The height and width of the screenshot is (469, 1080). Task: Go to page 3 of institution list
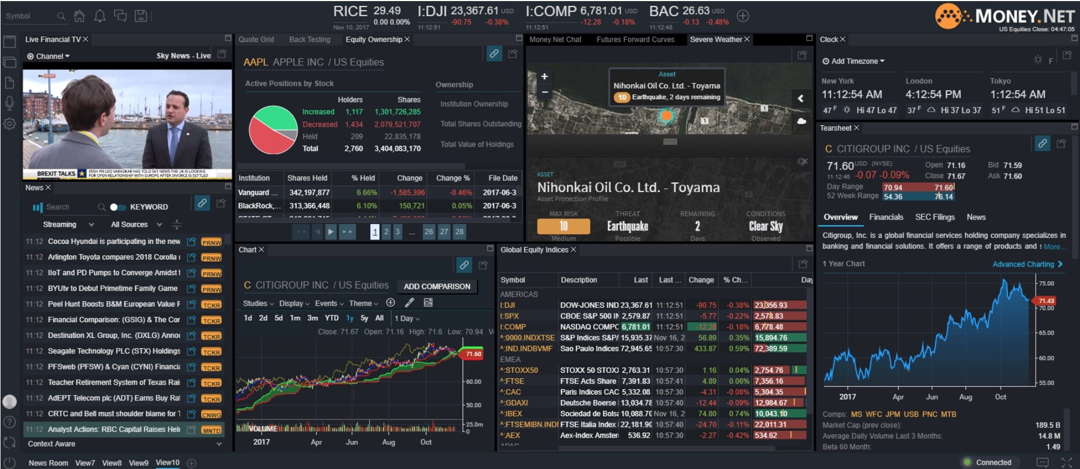point(397,232)
